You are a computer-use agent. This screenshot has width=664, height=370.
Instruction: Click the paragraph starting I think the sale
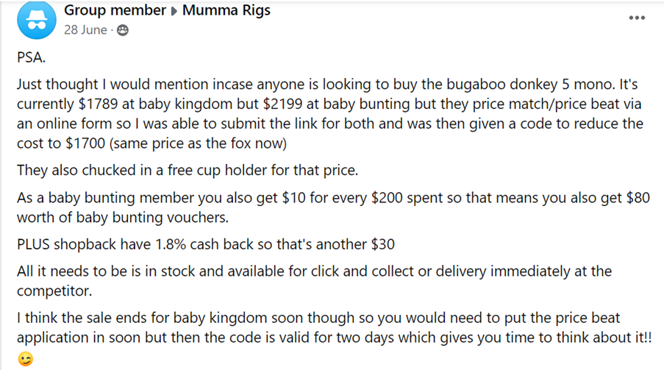click(334, 327)
